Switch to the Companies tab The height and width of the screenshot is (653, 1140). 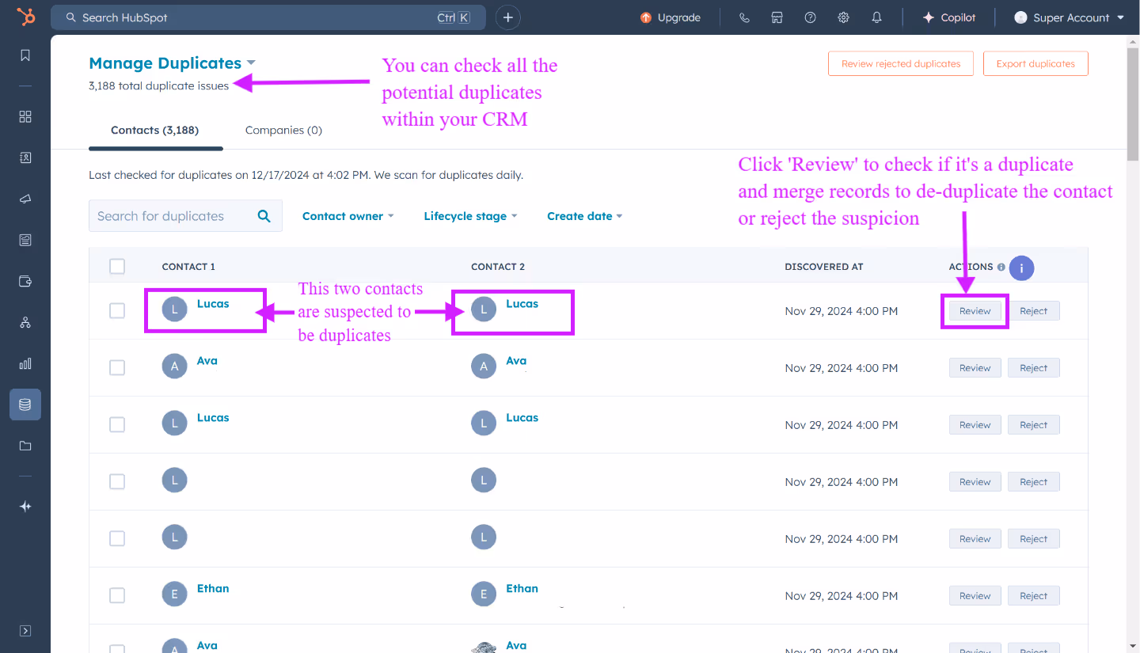point(283,130)
